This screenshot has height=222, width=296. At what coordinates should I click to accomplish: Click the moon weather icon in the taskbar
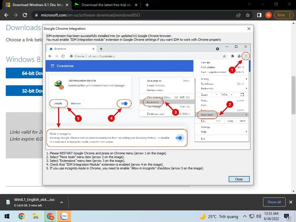click(202, 216)
